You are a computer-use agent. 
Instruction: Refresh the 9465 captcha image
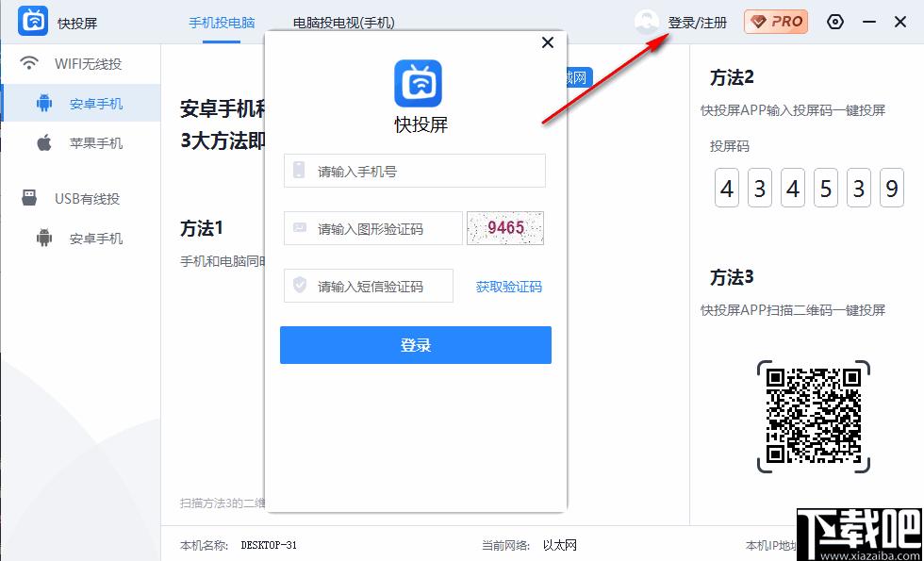505,228
